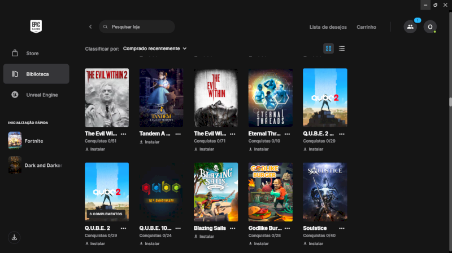
Task: Install Godlike Burger
Action: point(259,243)
